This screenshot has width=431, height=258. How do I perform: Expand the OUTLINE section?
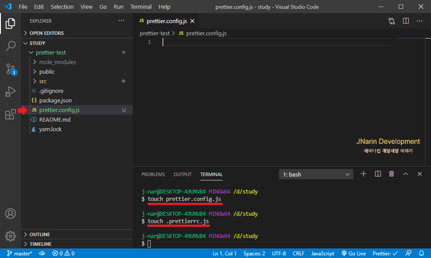(77, 234)
